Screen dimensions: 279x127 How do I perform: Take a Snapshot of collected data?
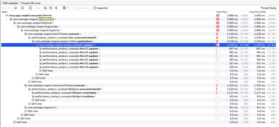tap(100, 8)
